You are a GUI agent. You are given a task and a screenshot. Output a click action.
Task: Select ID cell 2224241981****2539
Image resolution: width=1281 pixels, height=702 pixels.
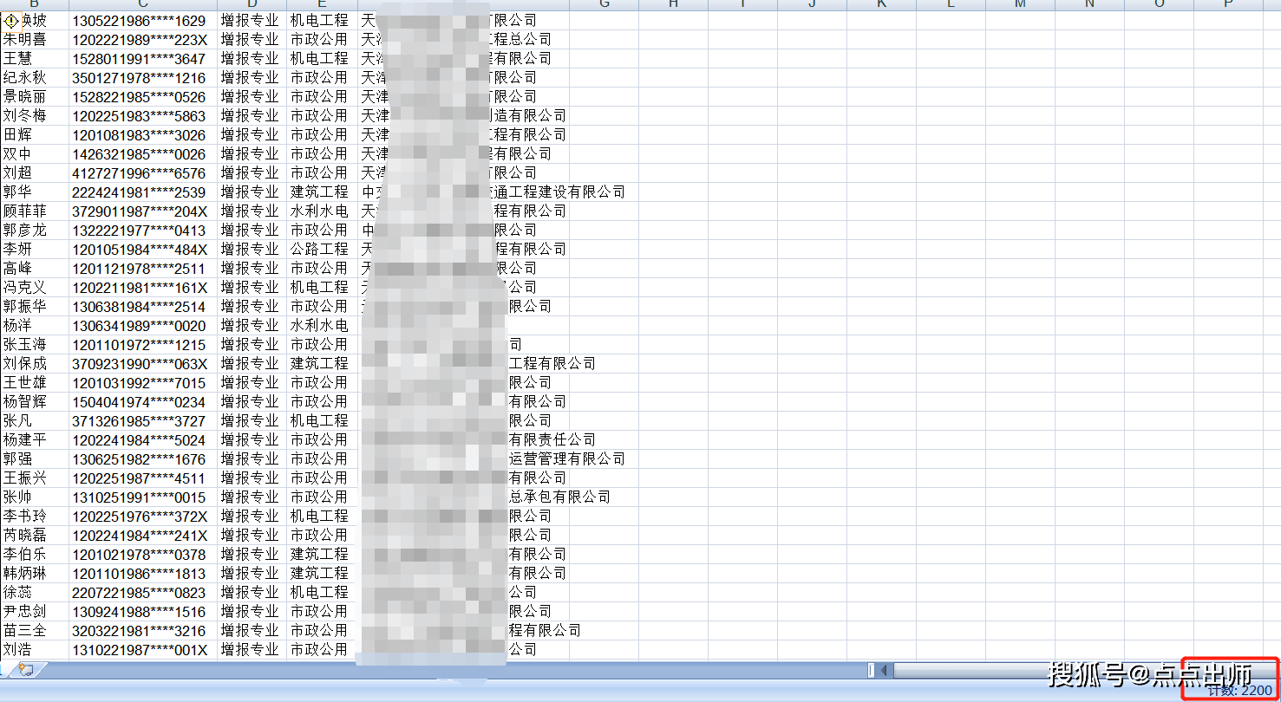click(x=143, y=192)
